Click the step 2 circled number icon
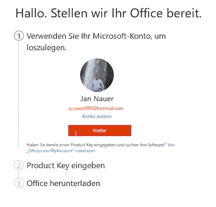 pyautogui.click(x=19, y=165)
